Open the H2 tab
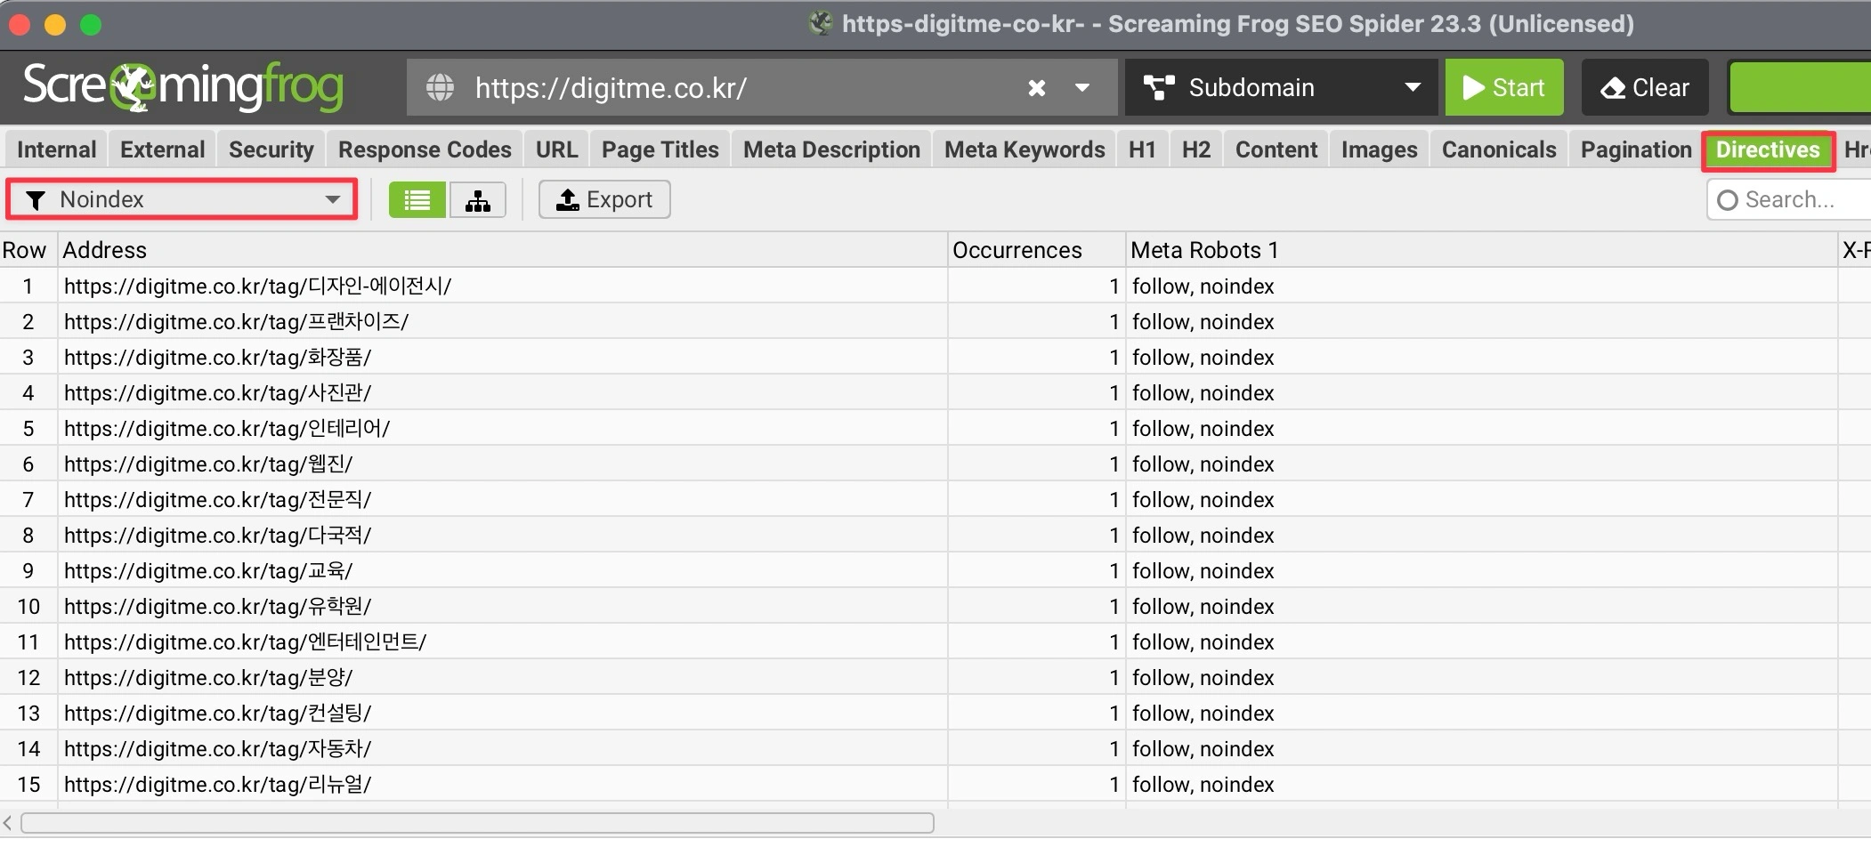This screenshot has height=847, width=1871. coord(1196,149)
